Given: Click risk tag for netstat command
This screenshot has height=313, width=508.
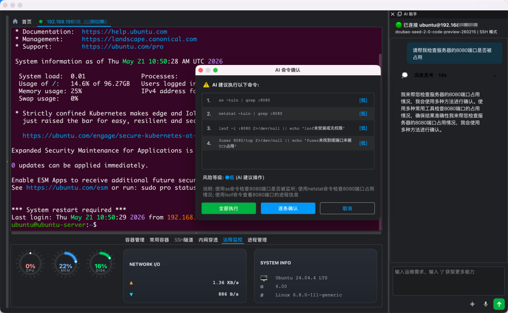Looking at the screenshot, I should 363,113.
